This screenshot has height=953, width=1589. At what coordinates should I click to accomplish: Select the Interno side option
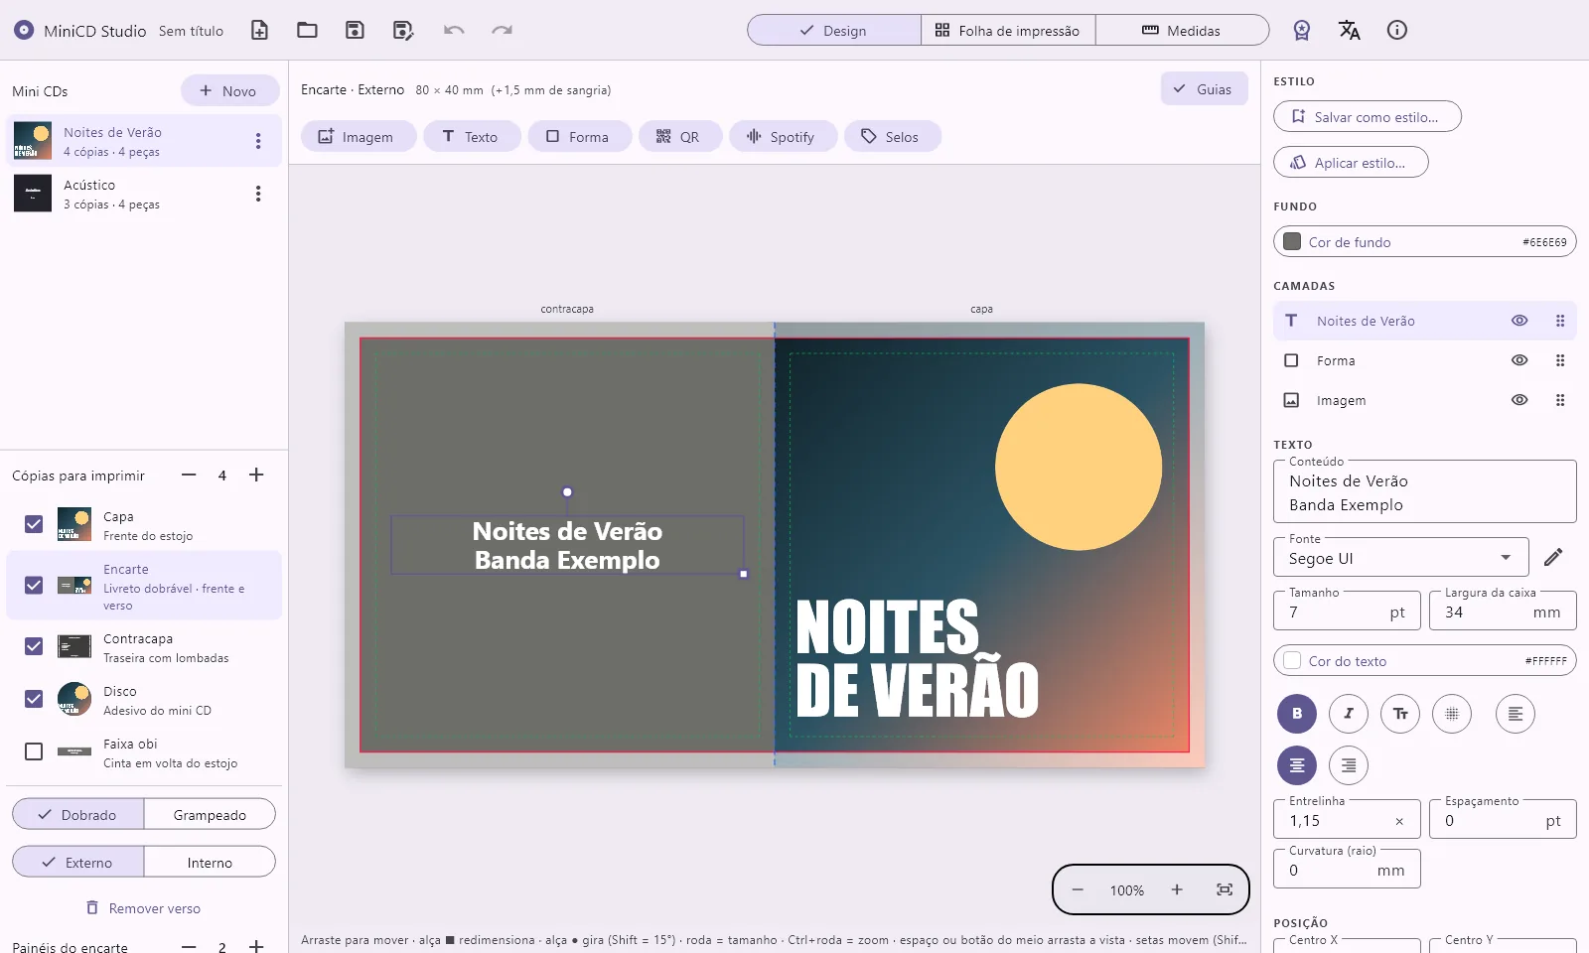pyautogui.click(x=210, y=862)
